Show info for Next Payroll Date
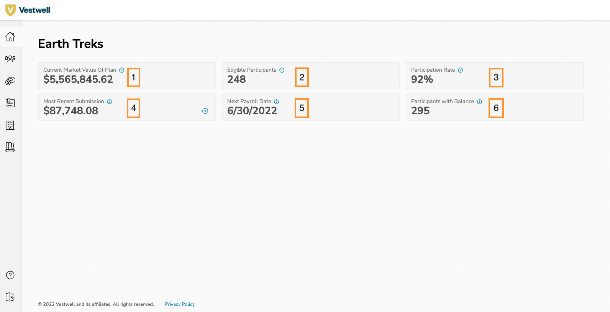 [x=277, y=102]
